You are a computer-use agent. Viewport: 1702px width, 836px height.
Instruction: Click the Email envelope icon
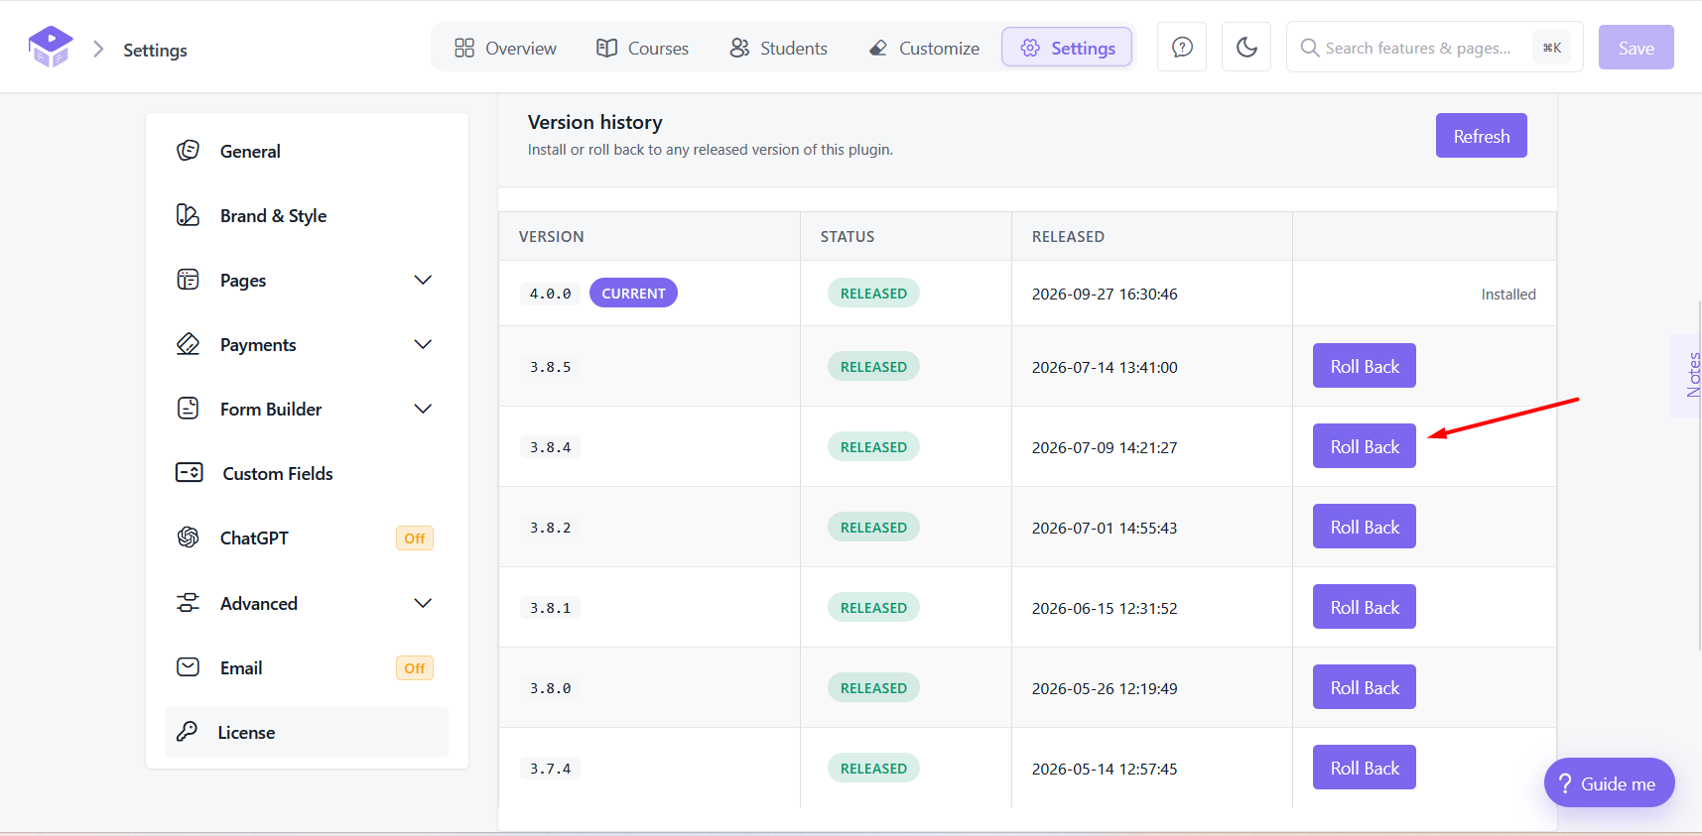click(x=188, y=667)
